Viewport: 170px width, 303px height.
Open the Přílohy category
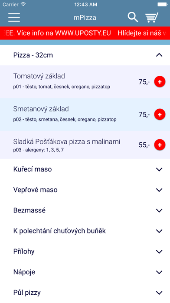[x=85, y=251]
